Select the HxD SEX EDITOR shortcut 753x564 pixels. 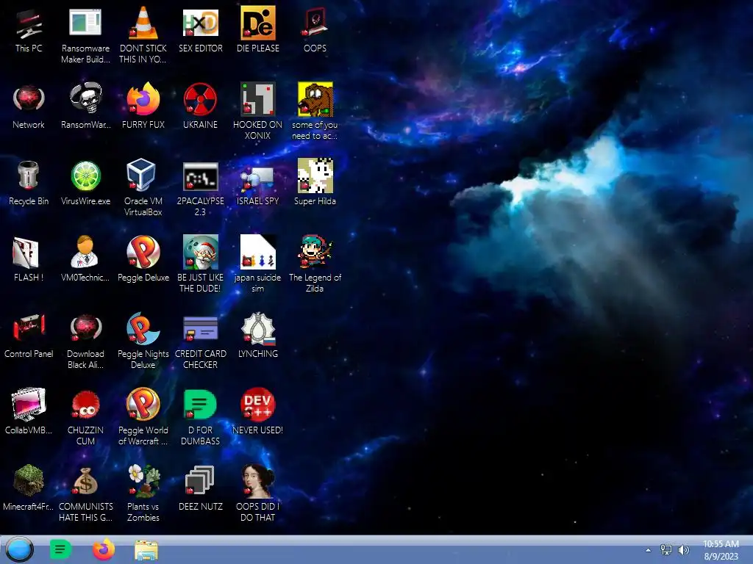(x=200, y=23)
